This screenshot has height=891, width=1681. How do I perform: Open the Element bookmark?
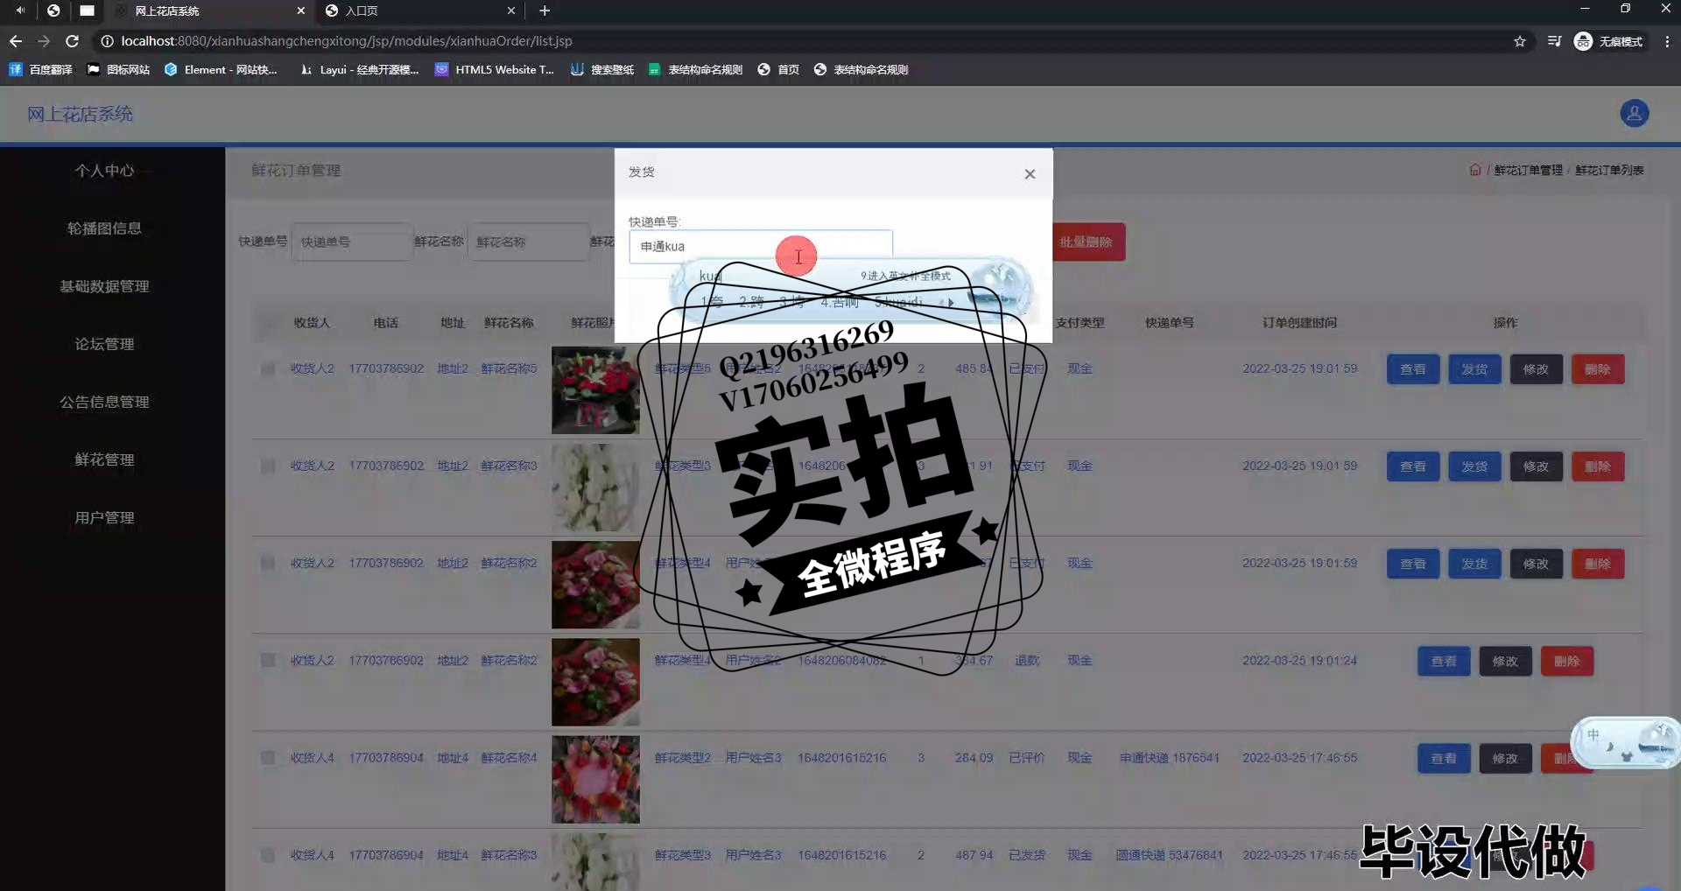221,69
